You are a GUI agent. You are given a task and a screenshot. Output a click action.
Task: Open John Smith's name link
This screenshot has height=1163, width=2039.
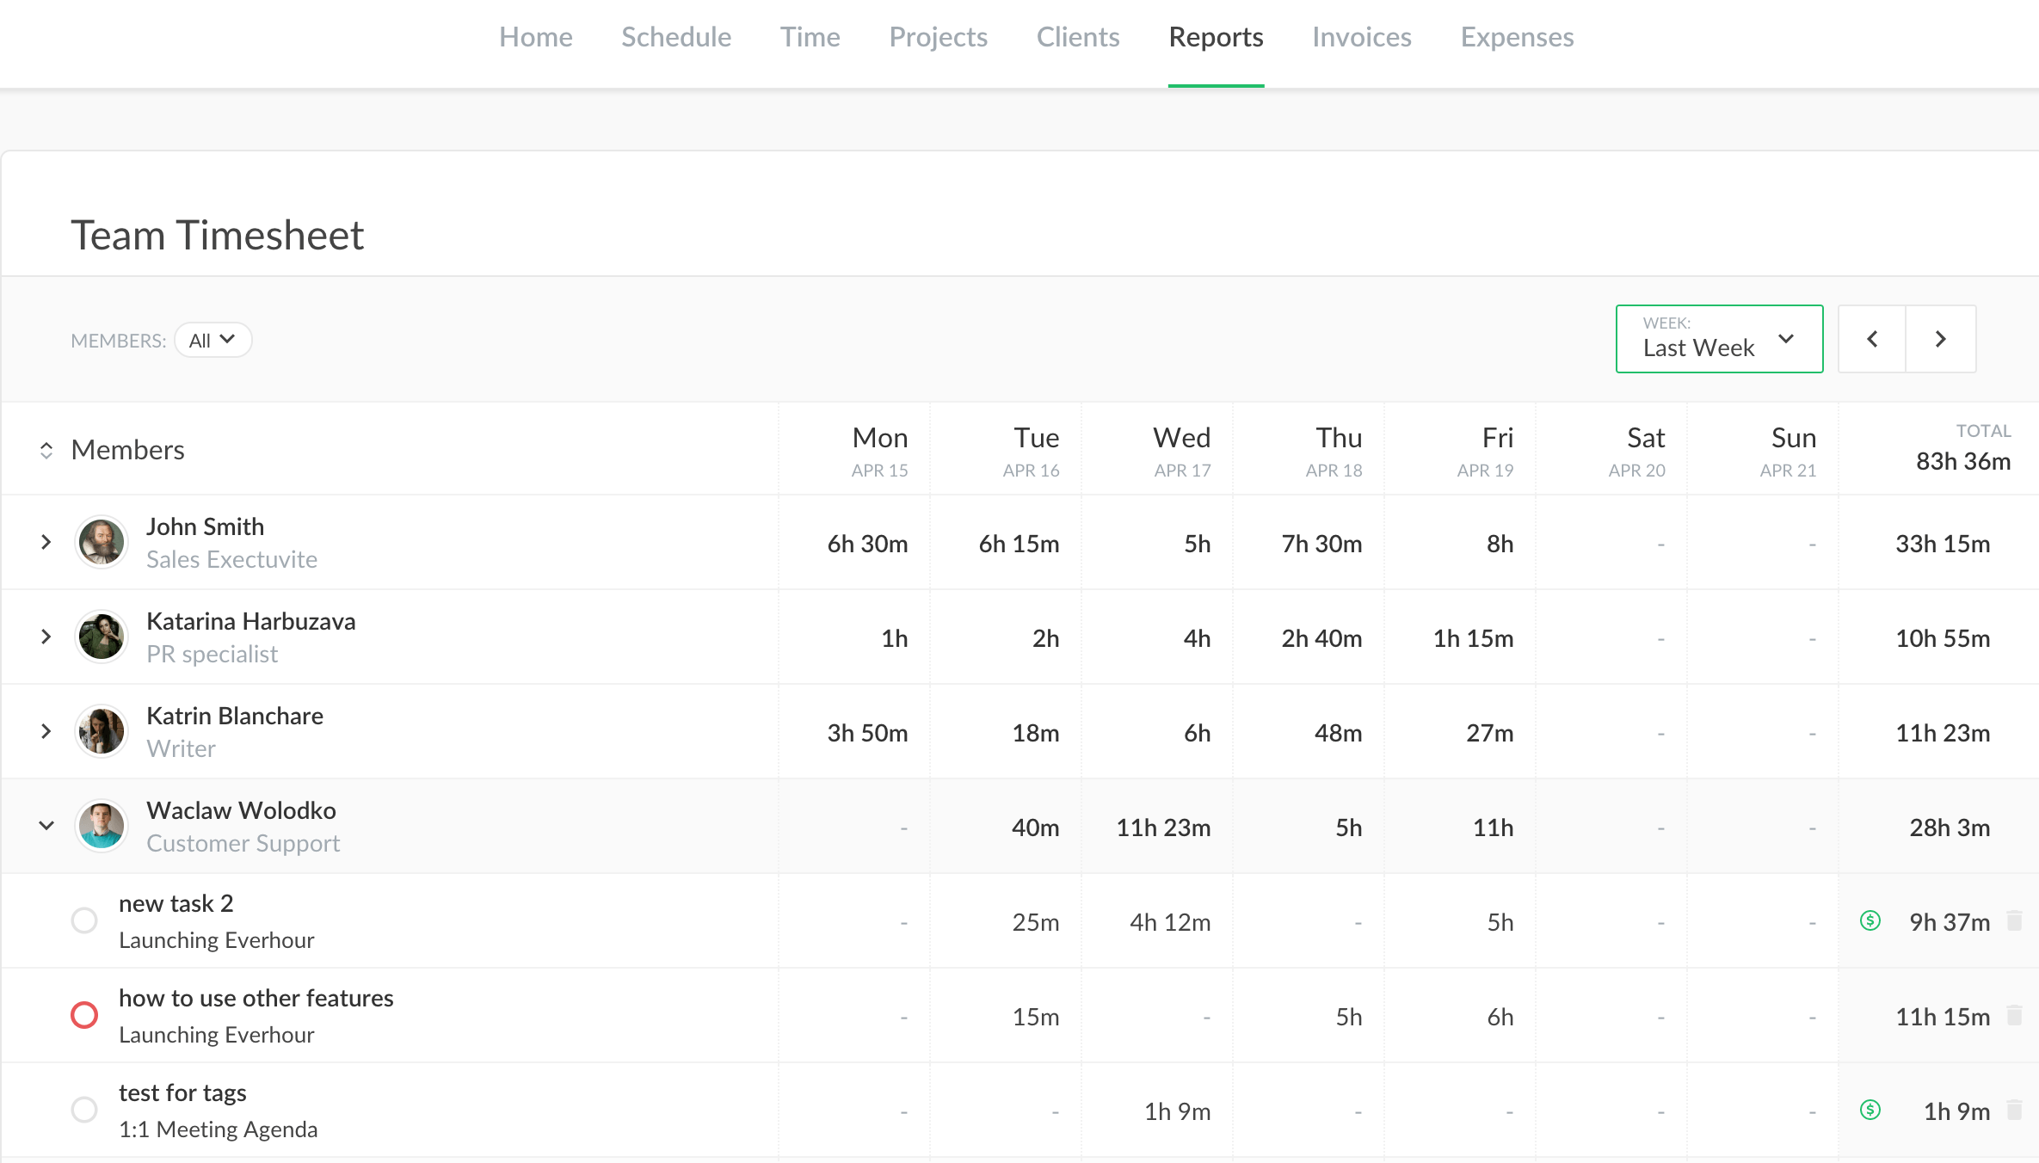[206, 526]
